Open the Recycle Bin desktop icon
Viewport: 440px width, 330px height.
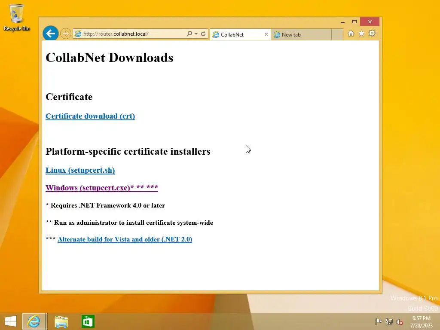coord(17,17)
